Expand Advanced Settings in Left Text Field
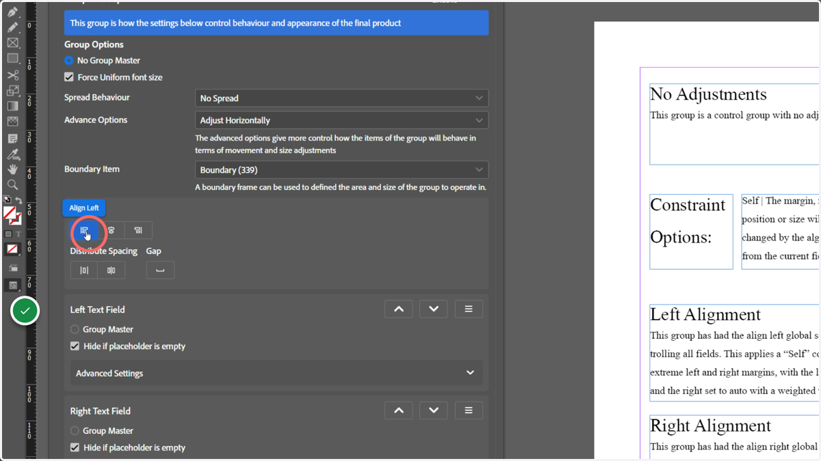Screen dimensions: 821x461 pyautogui.click(x=276, y=373)
